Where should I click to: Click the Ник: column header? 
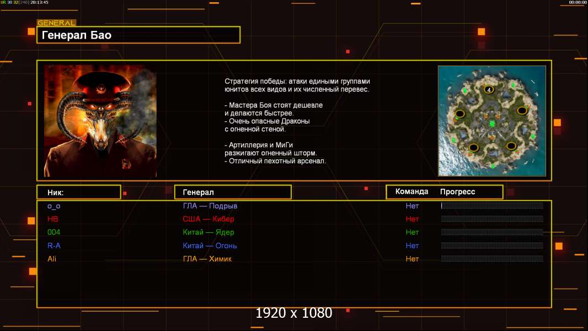click(x=79, y=193)
